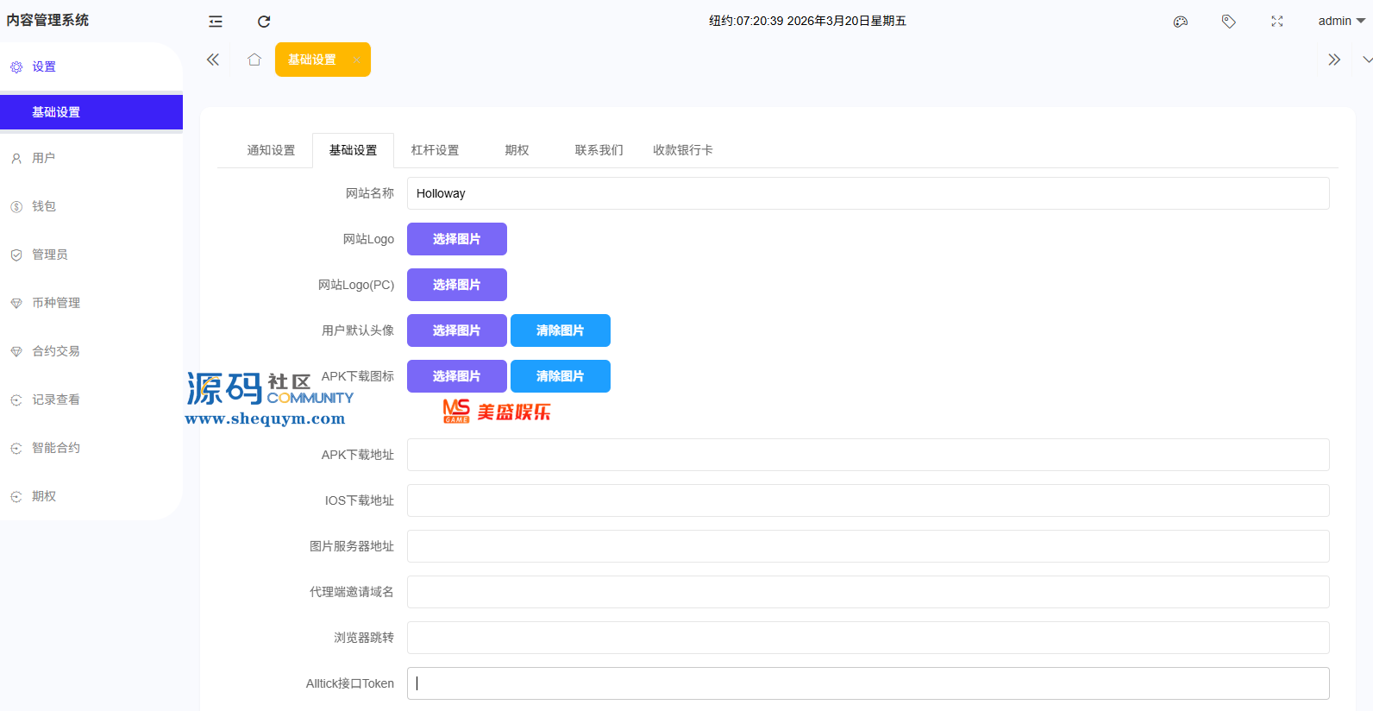Switch to the 通知设置 tab
The image size is (1373, 711).
tap(271, 150)
